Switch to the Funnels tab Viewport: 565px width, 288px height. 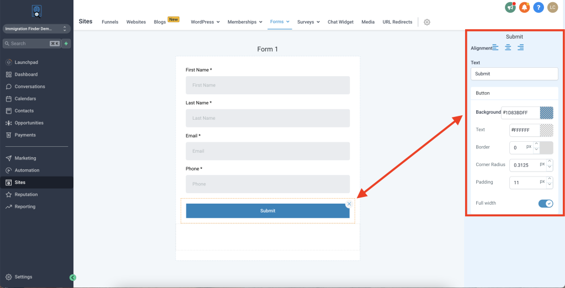coord(110,22)
